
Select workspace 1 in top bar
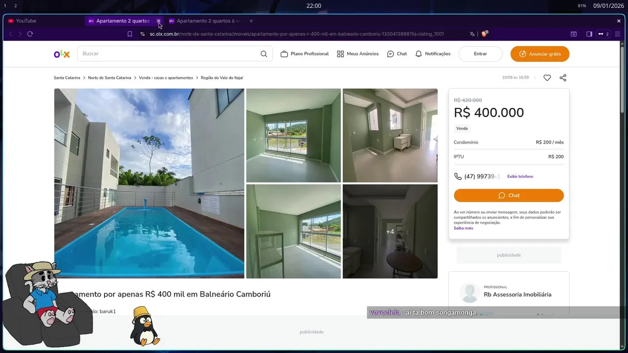click(x=5, y=6)
